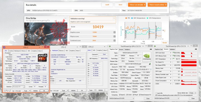This screenshot has height=102, width=201.
Task: Click the Fire Strike benchmark thumbnail image
Action: pyautogui.click(x=46, y=34)
